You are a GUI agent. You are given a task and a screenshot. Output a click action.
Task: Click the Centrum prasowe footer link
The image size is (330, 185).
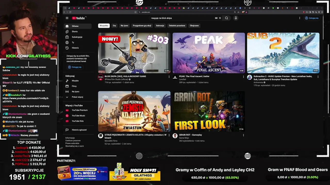[x=73, y=141]
